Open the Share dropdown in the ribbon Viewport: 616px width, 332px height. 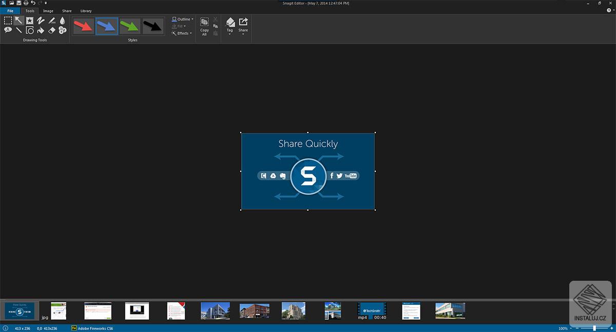click(243, 27)
